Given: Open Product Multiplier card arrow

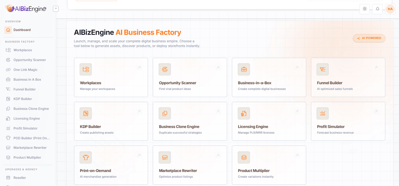Looking at the screenshot, I should coord(297,155).
